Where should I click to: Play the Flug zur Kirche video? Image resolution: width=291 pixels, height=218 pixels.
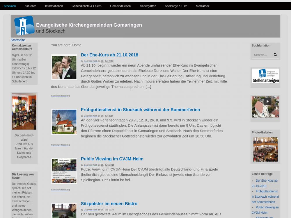[267, 101]
